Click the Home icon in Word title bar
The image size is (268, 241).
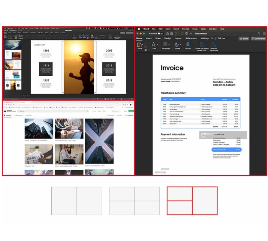pyautogui.click(x=167, y=34)
